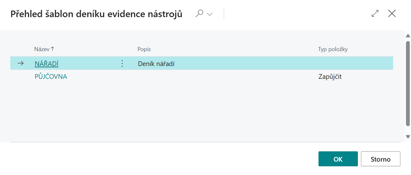Expand the search dropdown chevron
411x175 pixels.
210,14
